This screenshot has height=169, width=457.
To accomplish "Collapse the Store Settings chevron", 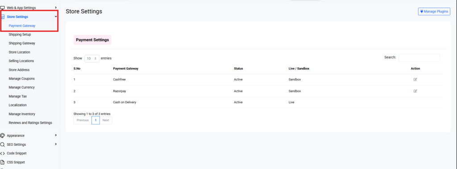I will (x=56, y=16).
